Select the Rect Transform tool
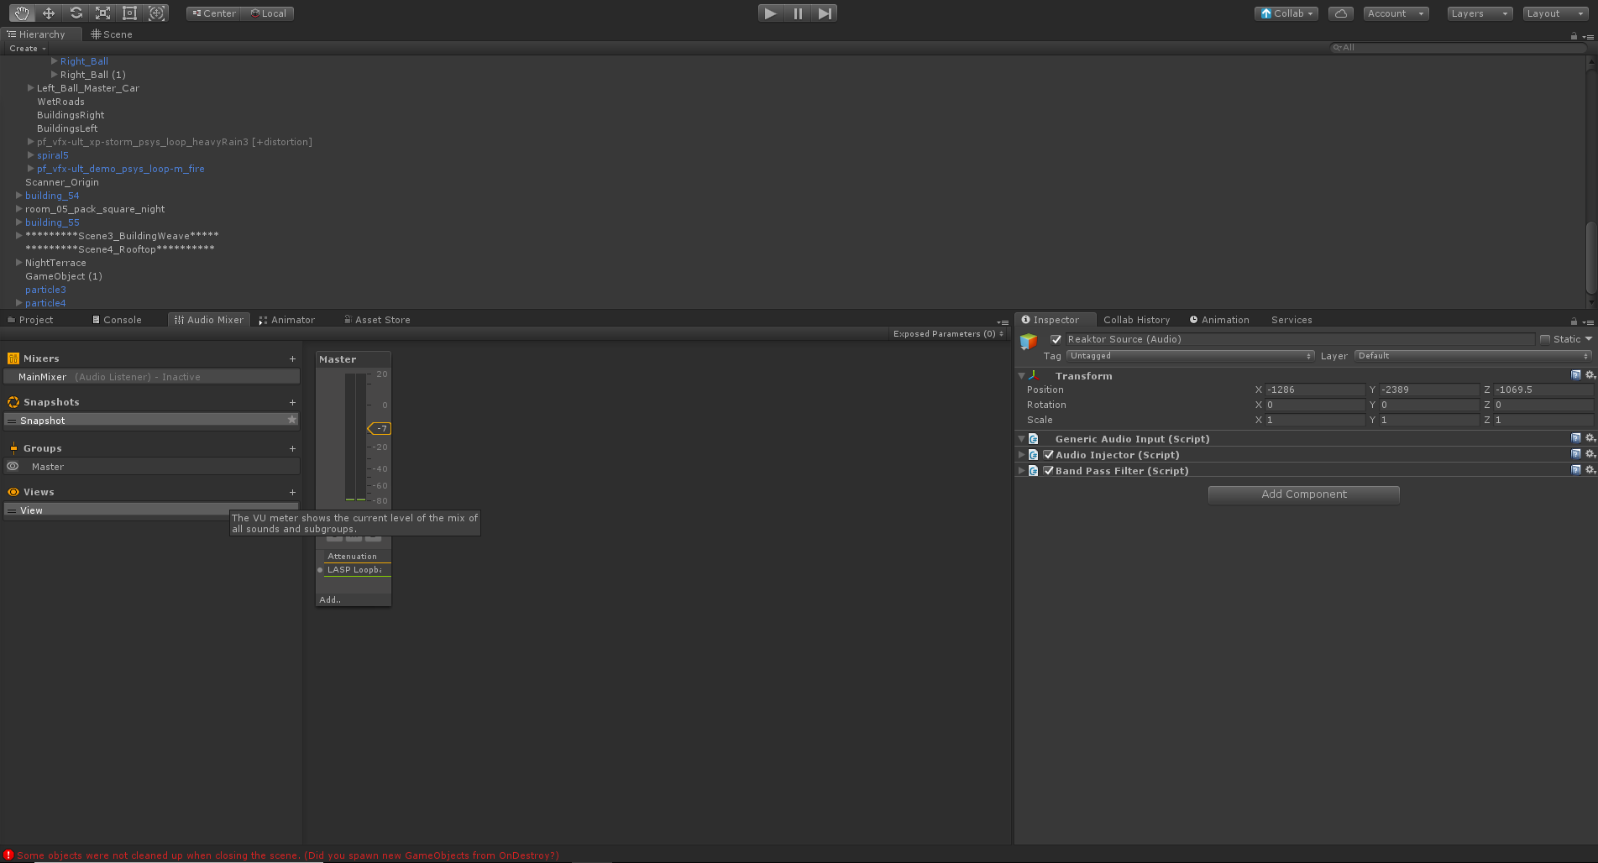This screenshot has width=1598, height=863. tap(129, 13)
